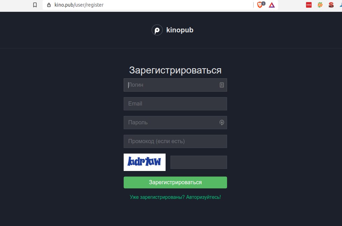
Task: Click the lock icon next to kino.pub URL
Action: (49, 5)
